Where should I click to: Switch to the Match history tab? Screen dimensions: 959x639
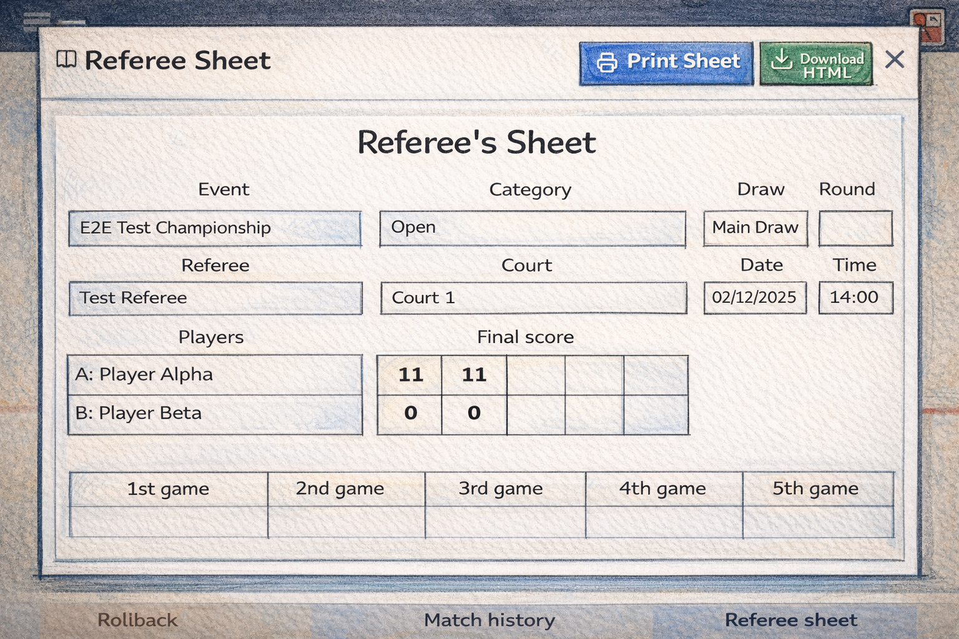(489, 620)
